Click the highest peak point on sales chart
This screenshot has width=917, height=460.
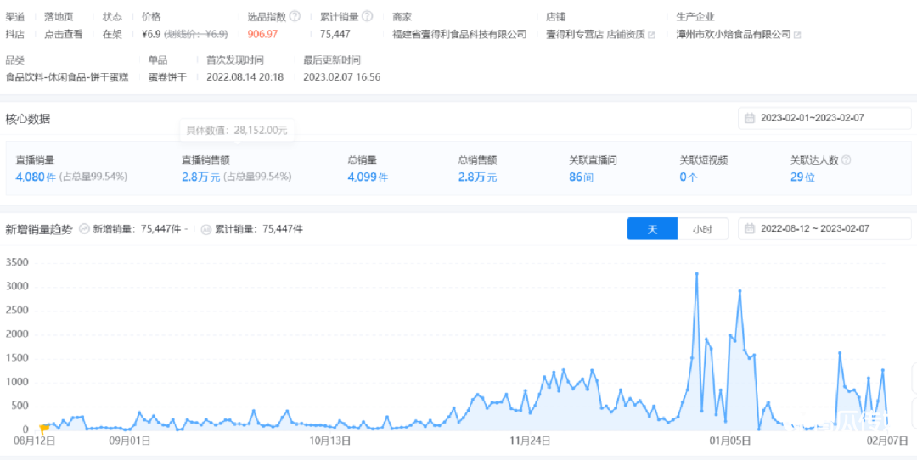click(697, 274)
